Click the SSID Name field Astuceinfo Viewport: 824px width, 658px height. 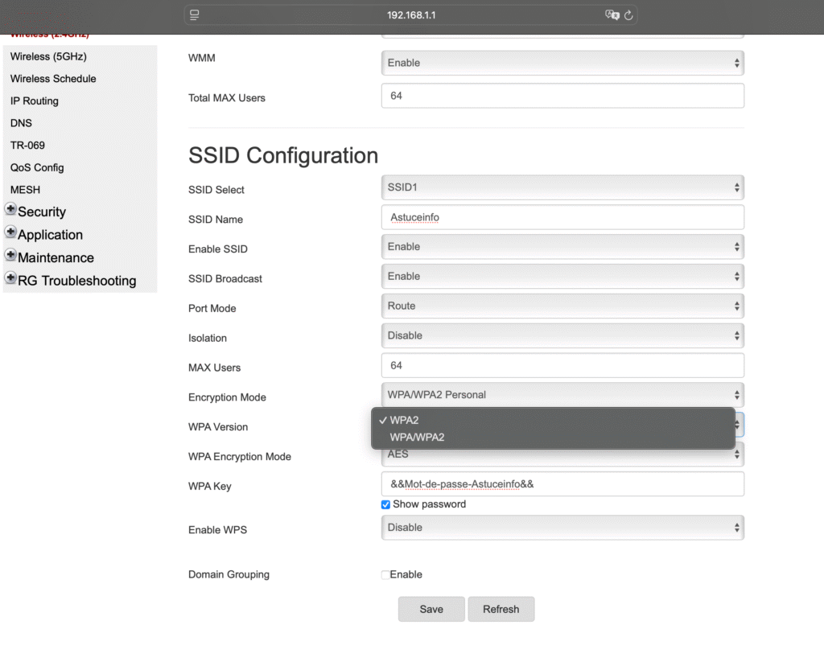pos(562,217)
